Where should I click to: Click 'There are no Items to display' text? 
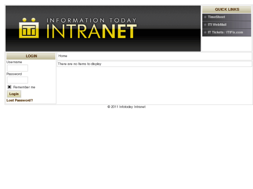pos(80,64)
